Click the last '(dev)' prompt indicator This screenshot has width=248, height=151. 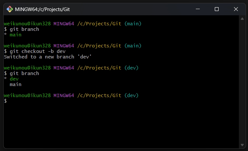[x=131, y=95]
